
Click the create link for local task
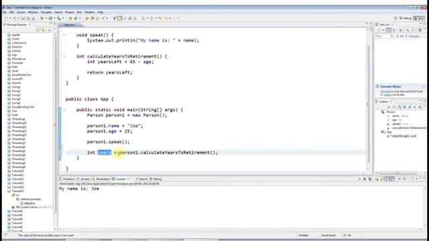[387, 95]
